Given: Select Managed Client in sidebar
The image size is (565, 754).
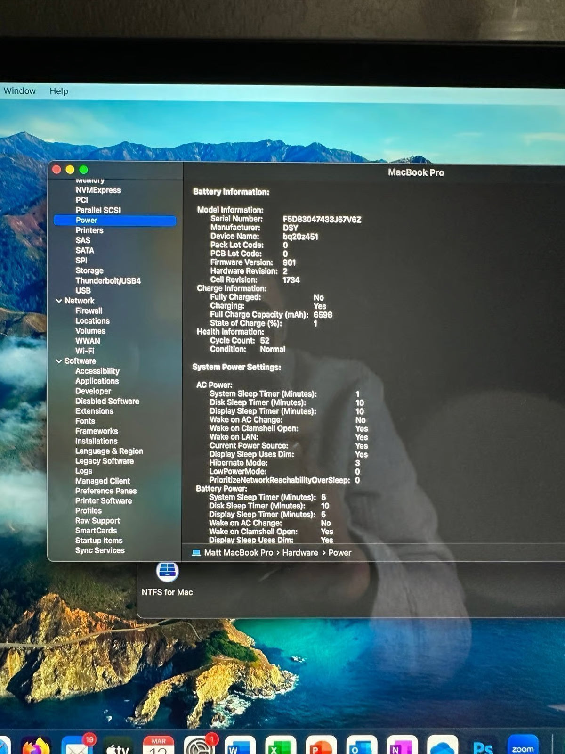Looking at the screenshot, I should point(103,481).
